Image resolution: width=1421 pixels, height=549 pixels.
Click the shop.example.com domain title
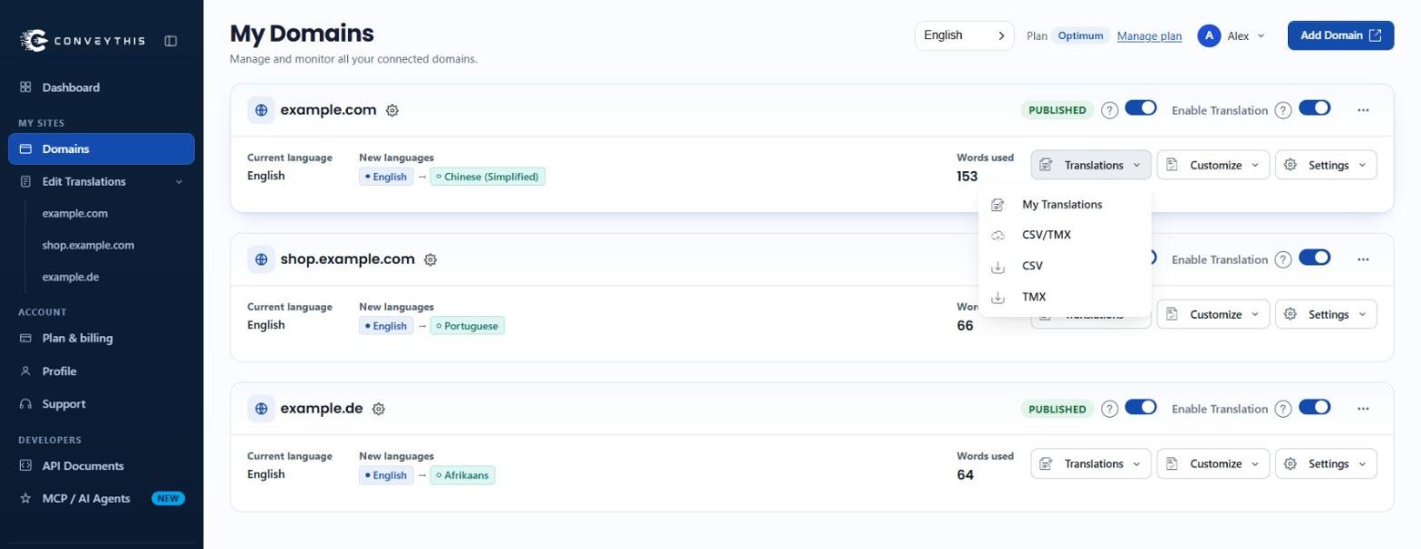(347, 259)
